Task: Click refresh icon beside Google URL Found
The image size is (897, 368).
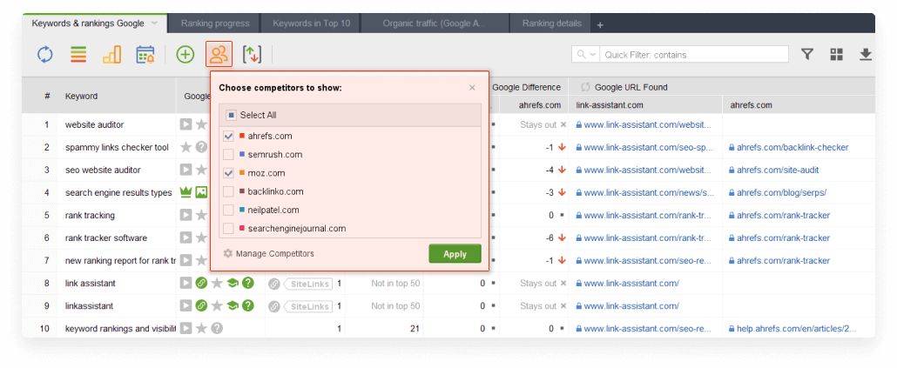Action: [585, 87]
